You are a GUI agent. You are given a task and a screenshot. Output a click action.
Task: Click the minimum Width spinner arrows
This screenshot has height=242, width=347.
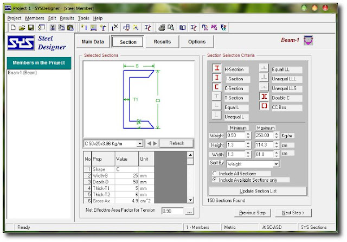[x=248, y=154]
